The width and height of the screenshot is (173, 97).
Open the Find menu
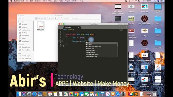click(x=45, y=1)
